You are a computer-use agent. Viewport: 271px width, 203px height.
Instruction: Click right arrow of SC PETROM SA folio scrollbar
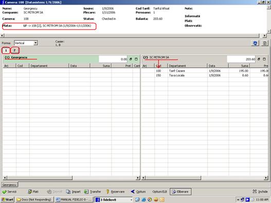click(266, 178)
